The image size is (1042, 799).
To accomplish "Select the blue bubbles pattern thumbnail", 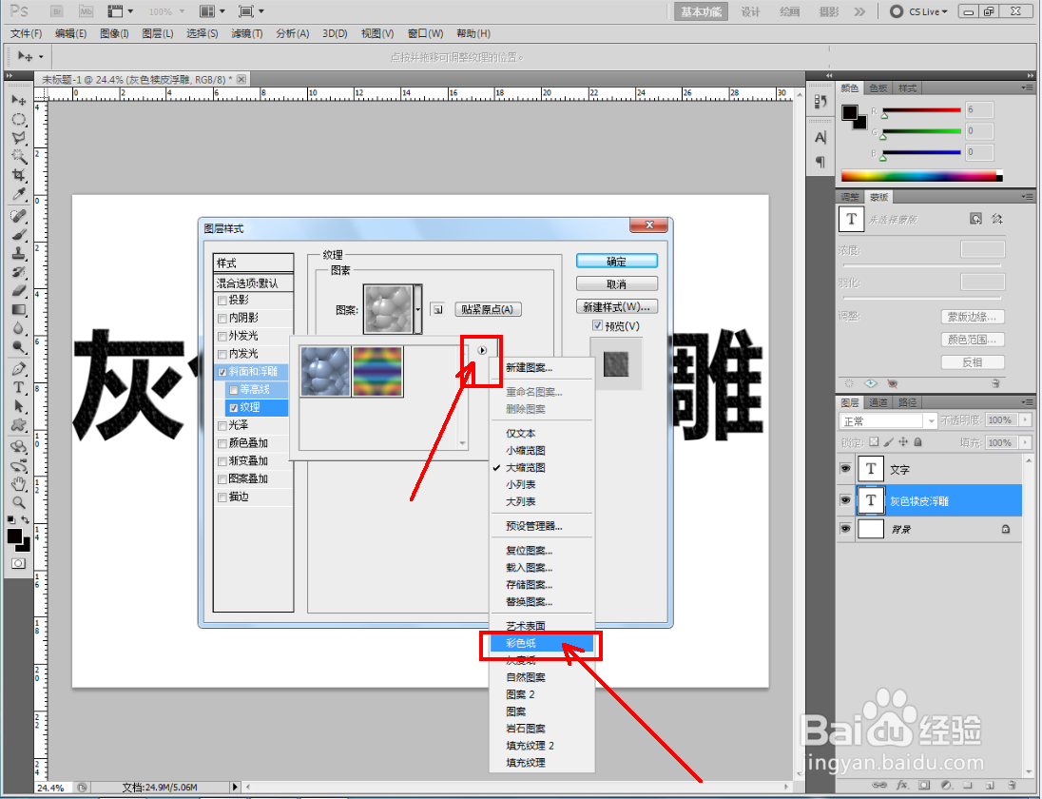I will click(x=325, y=372).
